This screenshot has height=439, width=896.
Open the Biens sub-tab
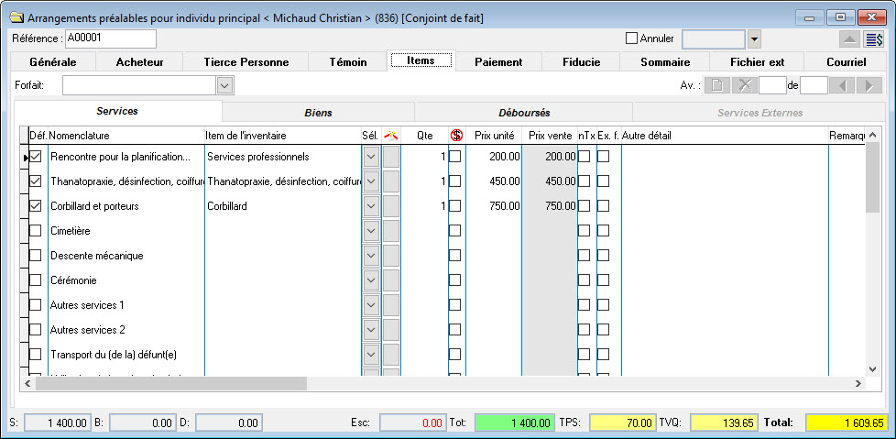pos(318,113)
